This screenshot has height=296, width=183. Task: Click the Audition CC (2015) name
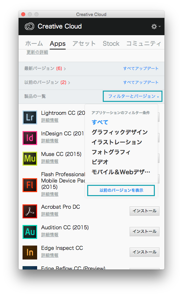(65, 227)
